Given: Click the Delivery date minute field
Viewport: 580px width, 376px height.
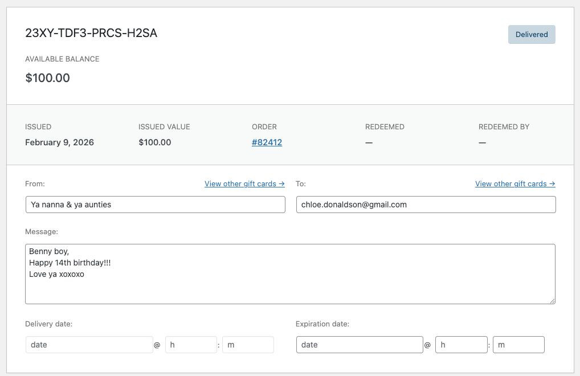Looking at the screenshot, I should [x=248, y=345].
